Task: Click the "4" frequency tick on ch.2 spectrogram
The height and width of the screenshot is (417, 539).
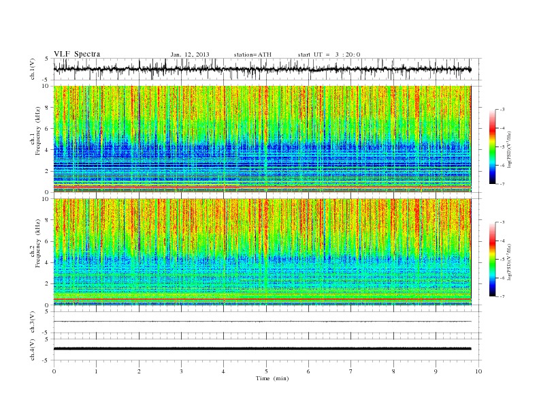Action: click(x=47, y=262)
